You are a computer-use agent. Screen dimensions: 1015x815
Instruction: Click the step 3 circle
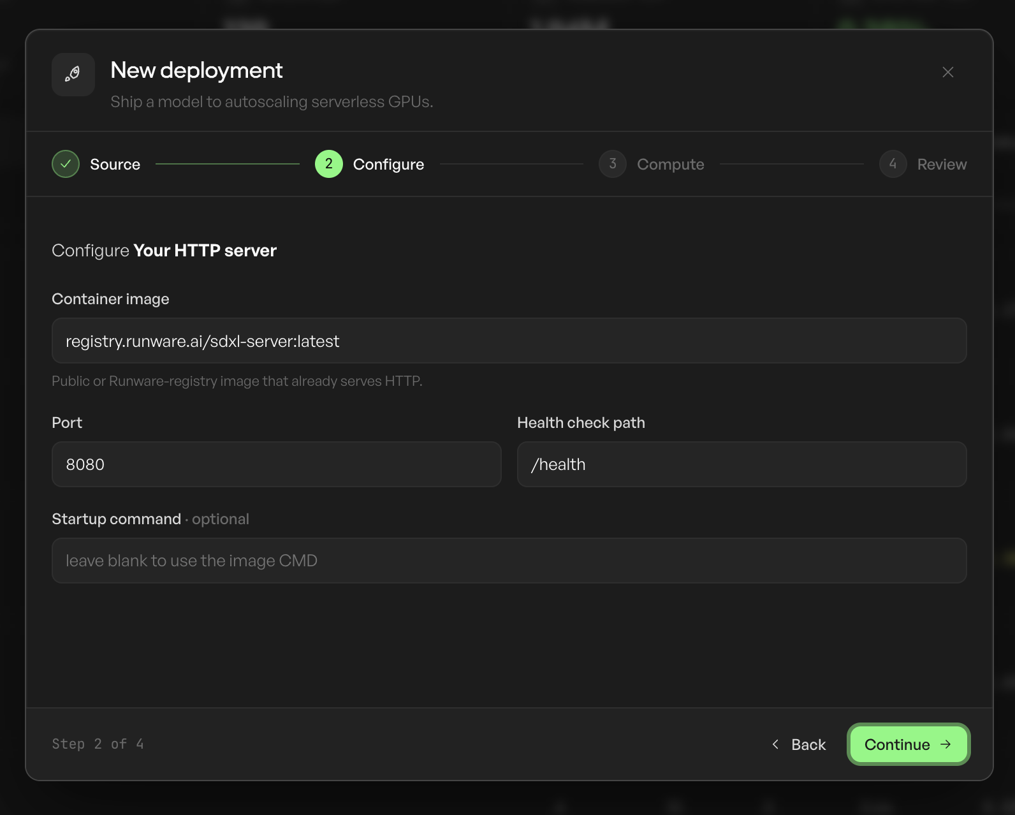(x=613, y=164)
